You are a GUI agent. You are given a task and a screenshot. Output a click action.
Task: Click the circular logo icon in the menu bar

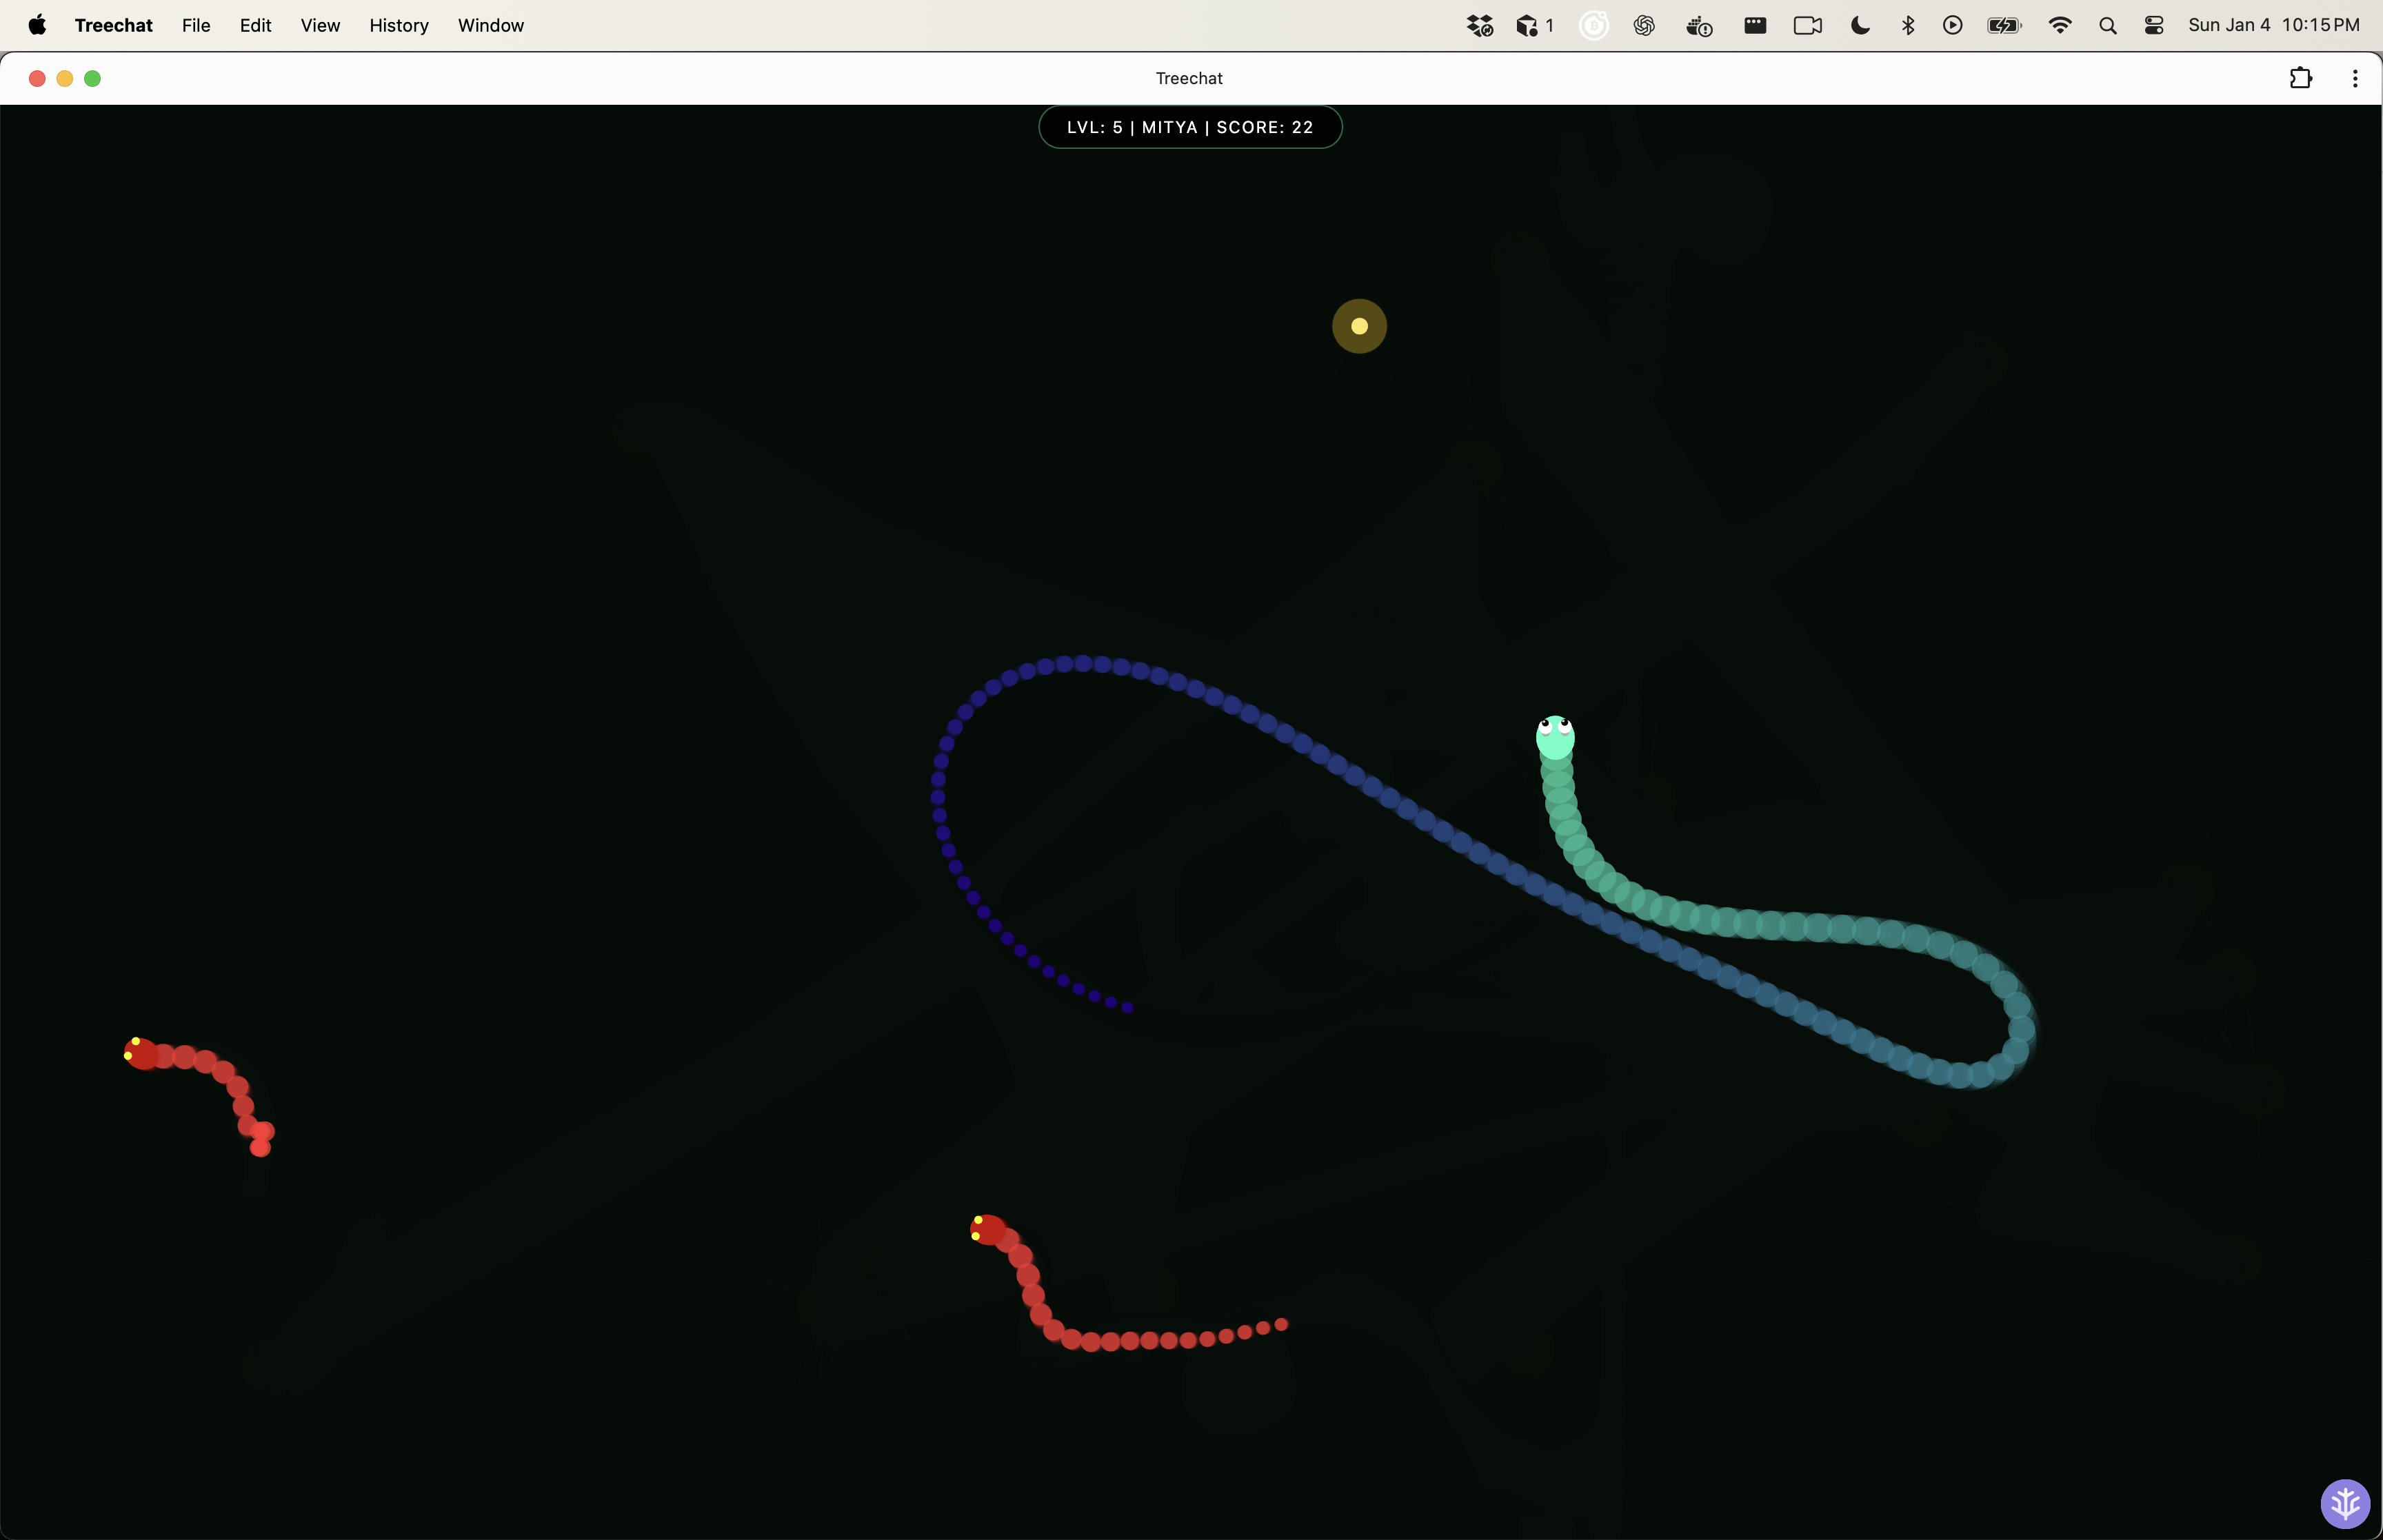[x=1593, y=25]
